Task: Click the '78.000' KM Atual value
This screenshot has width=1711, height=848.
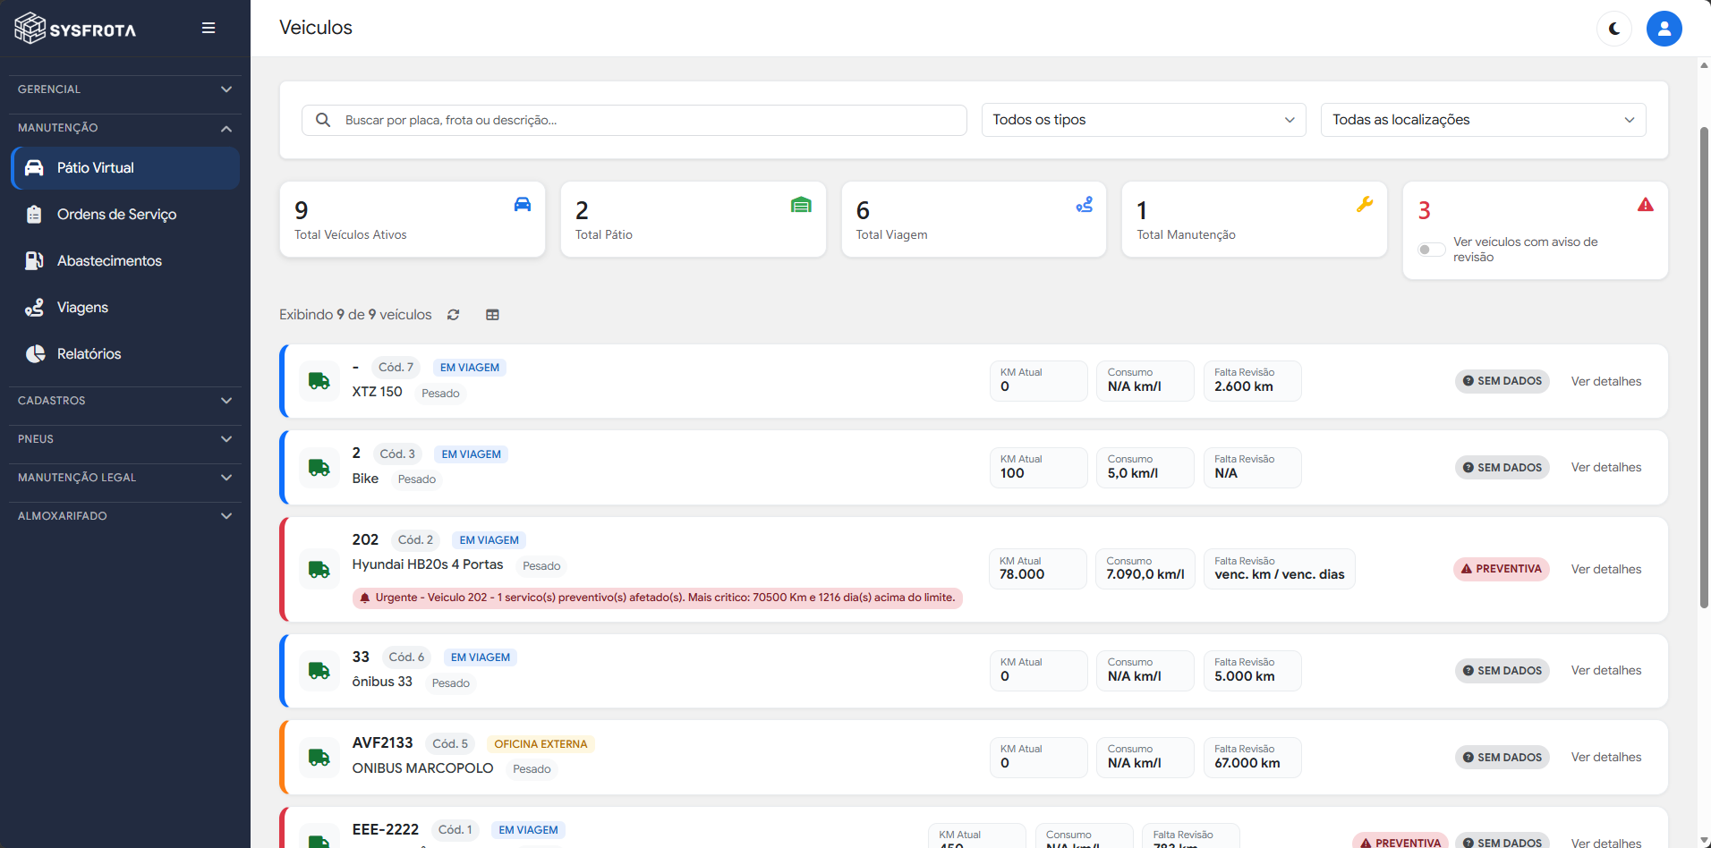Action: coord(1022,574)
